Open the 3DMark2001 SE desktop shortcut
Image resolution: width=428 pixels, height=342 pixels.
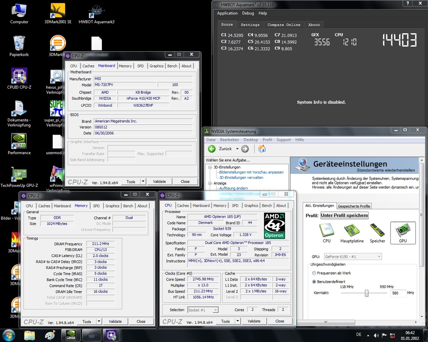coord(58,14)
